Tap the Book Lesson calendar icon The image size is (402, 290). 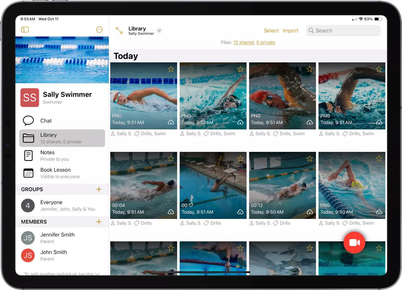pos(28,173)
